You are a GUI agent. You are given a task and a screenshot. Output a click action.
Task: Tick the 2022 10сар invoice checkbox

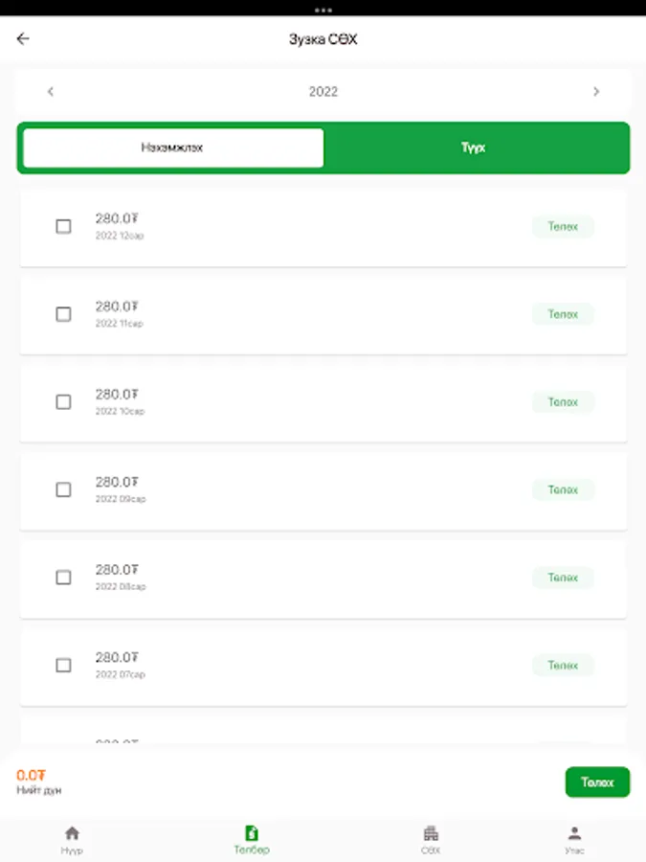pyautogui.click(x=63, y=402)
